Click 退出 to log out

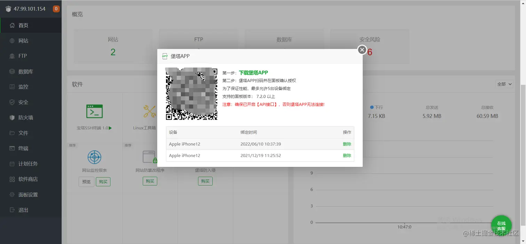(31, 210)
